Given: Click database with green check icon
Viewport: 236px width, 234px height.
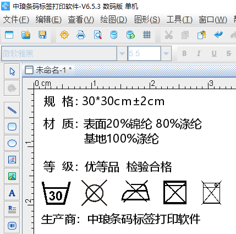Looking at the screenshot, I should pos(130,35).
